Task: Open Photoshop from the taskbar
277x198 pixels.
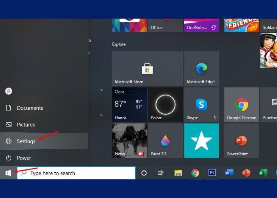Action: tap(212, 173)
